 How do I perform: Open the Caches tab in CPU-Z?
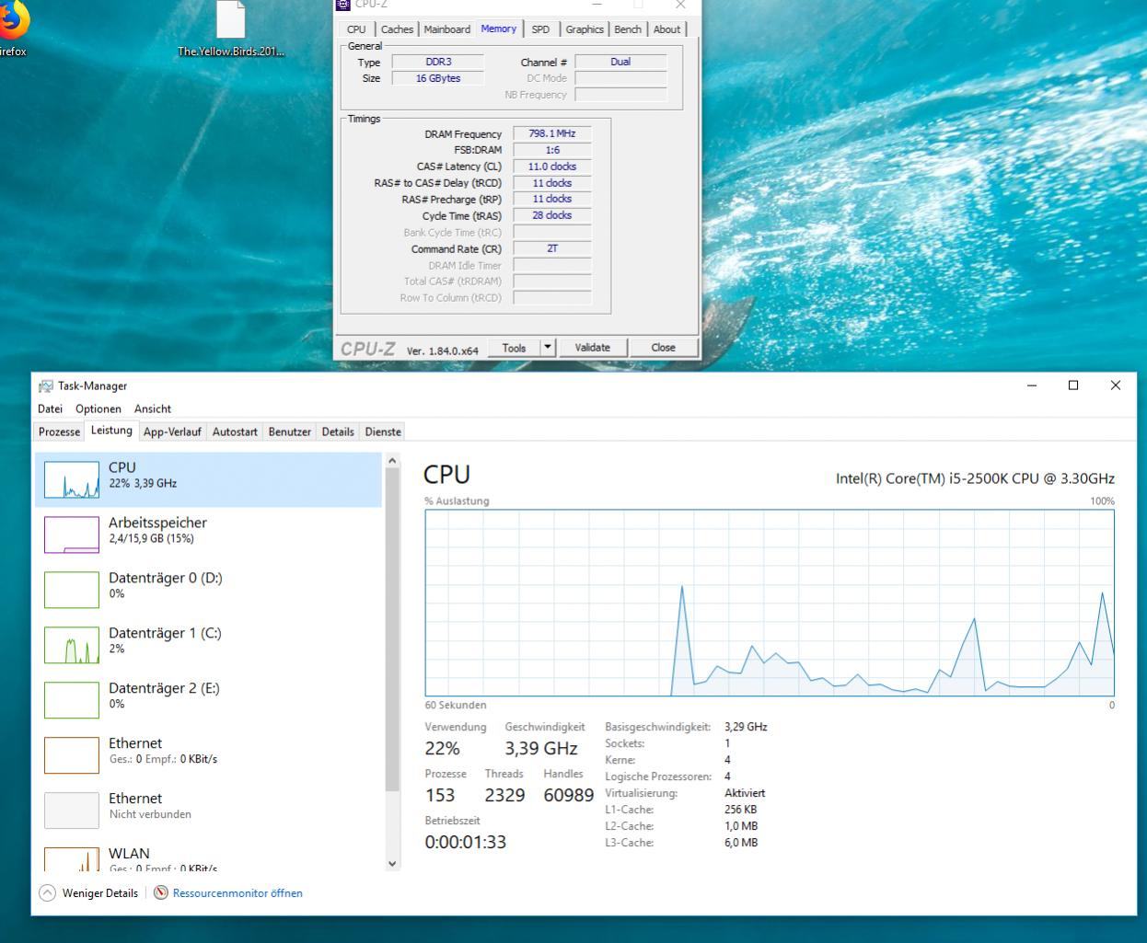[x=397, y=29]
